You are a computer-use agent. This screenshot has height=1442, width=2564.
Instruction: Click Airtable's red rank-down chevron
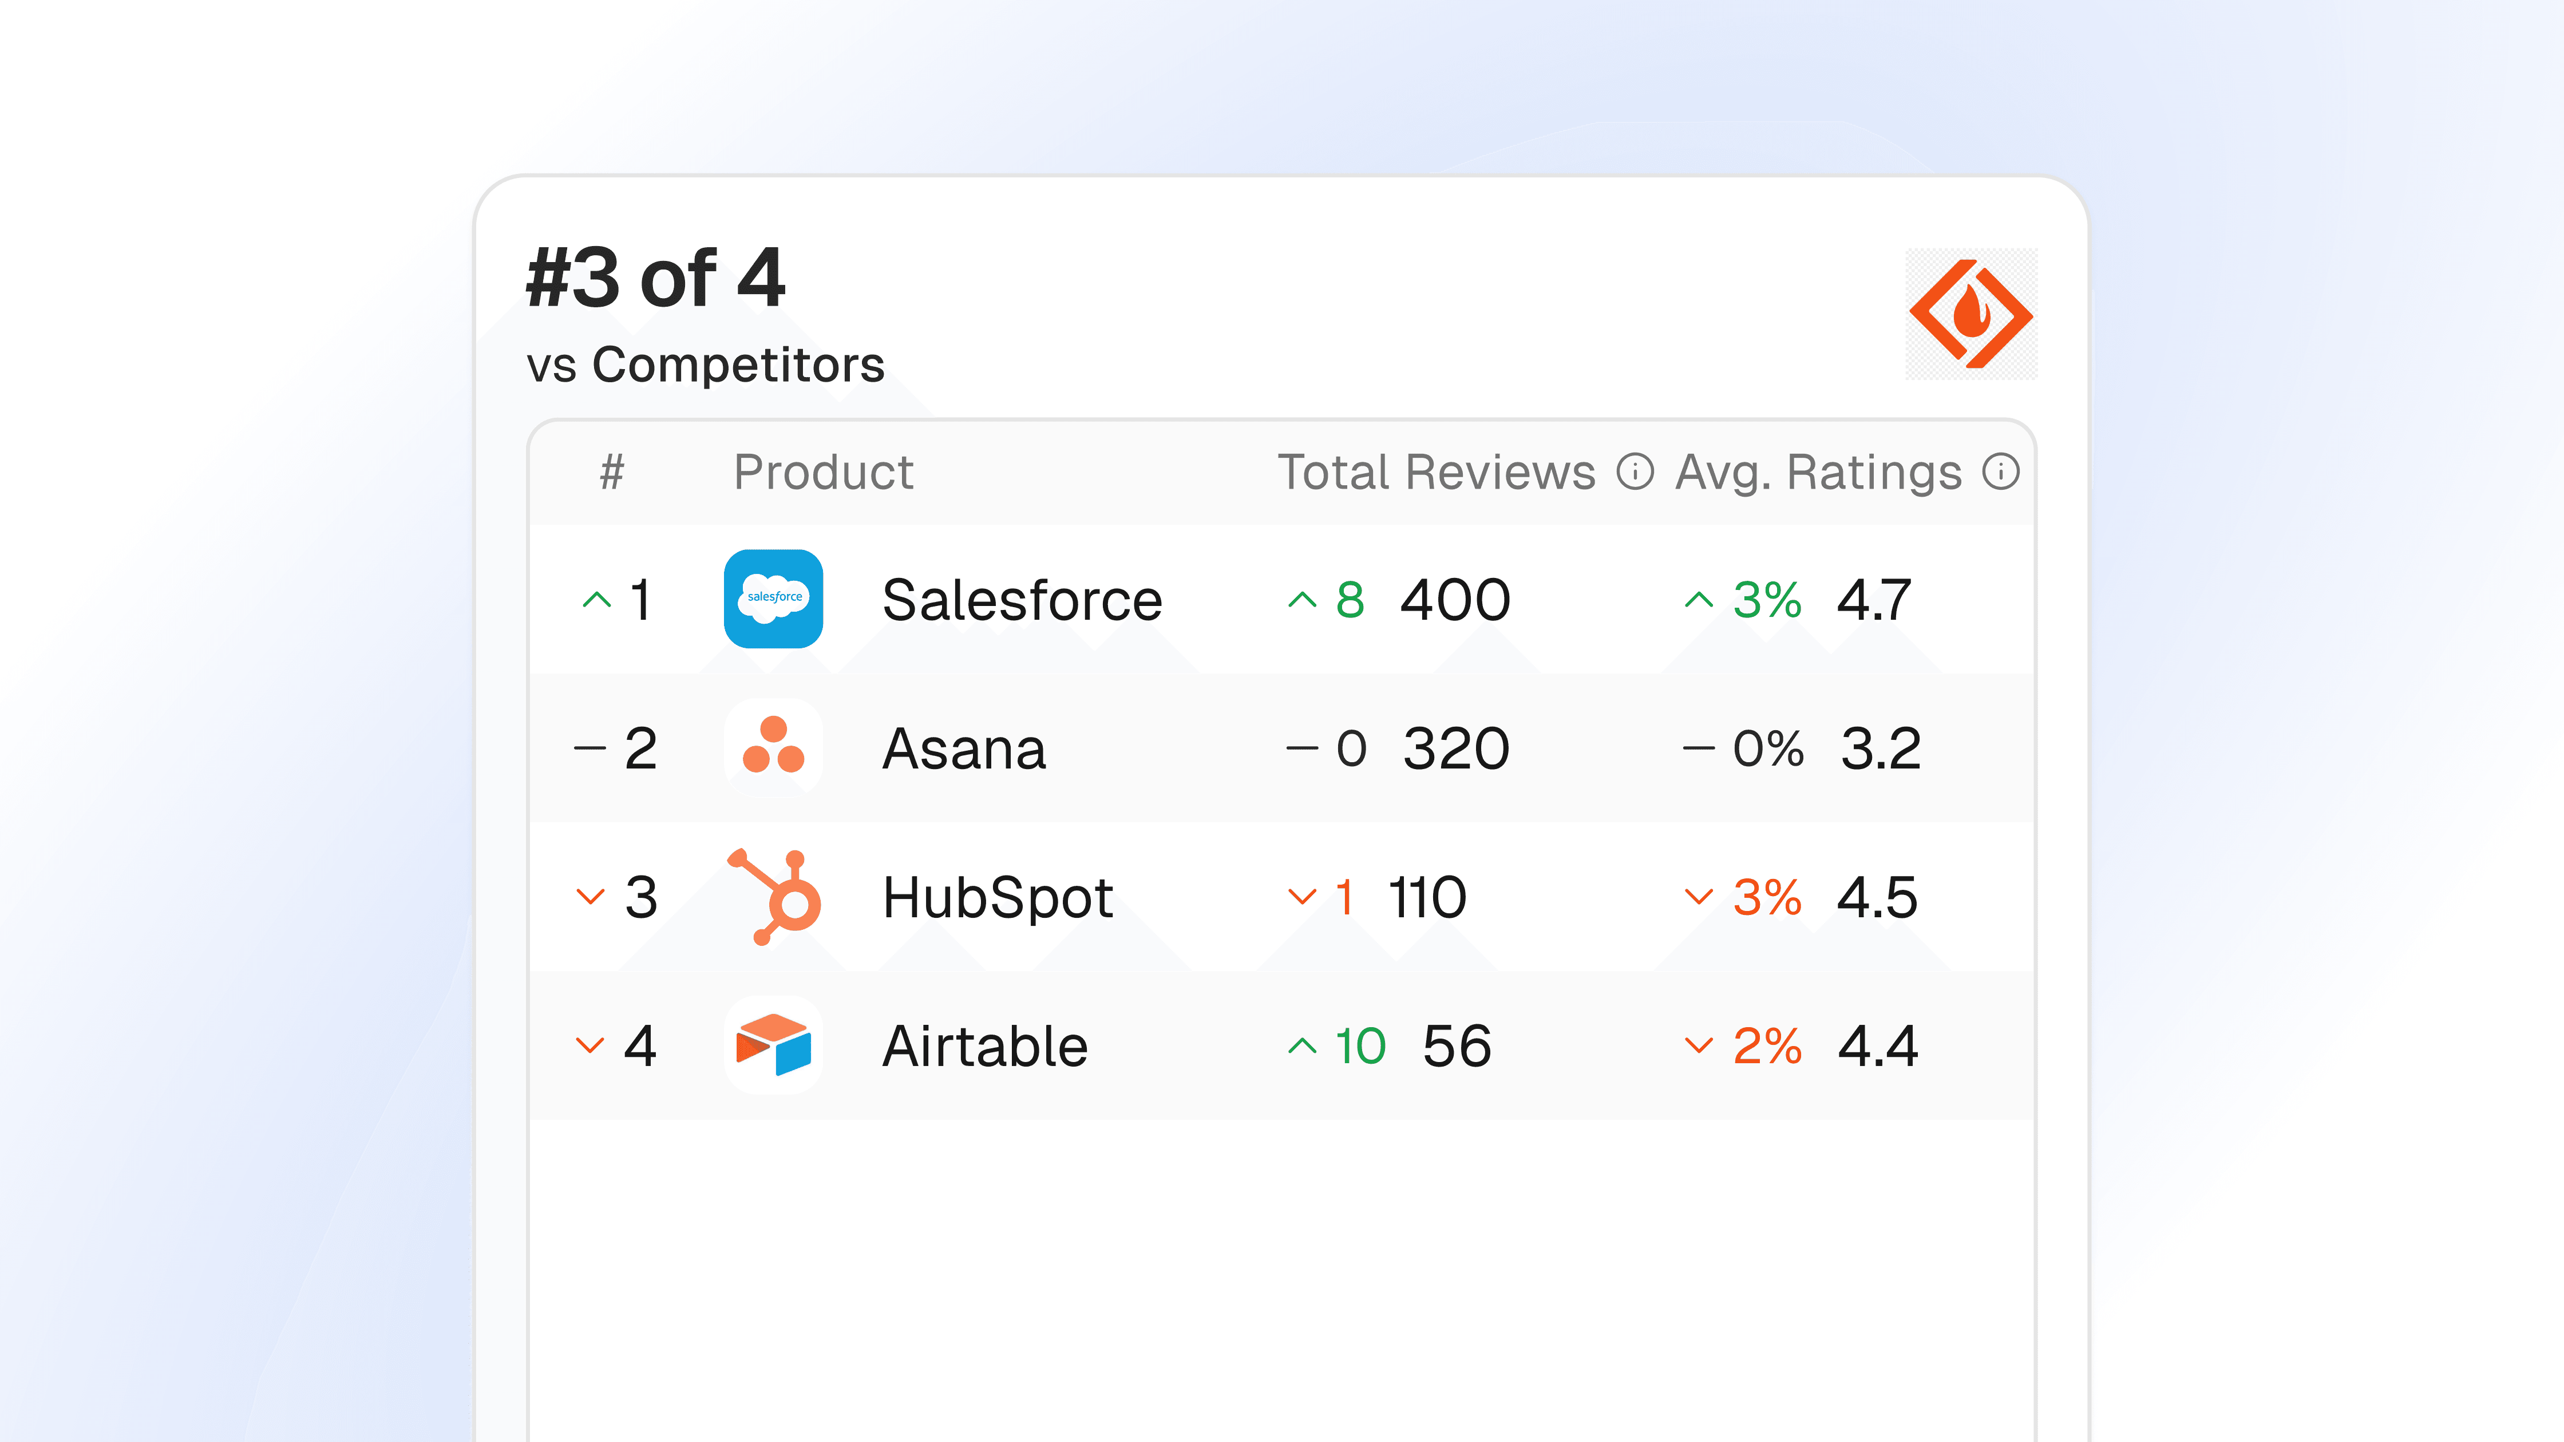click(590, 1045)
